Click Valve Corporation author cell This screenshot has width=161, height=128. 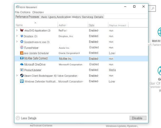coord(67,76)
